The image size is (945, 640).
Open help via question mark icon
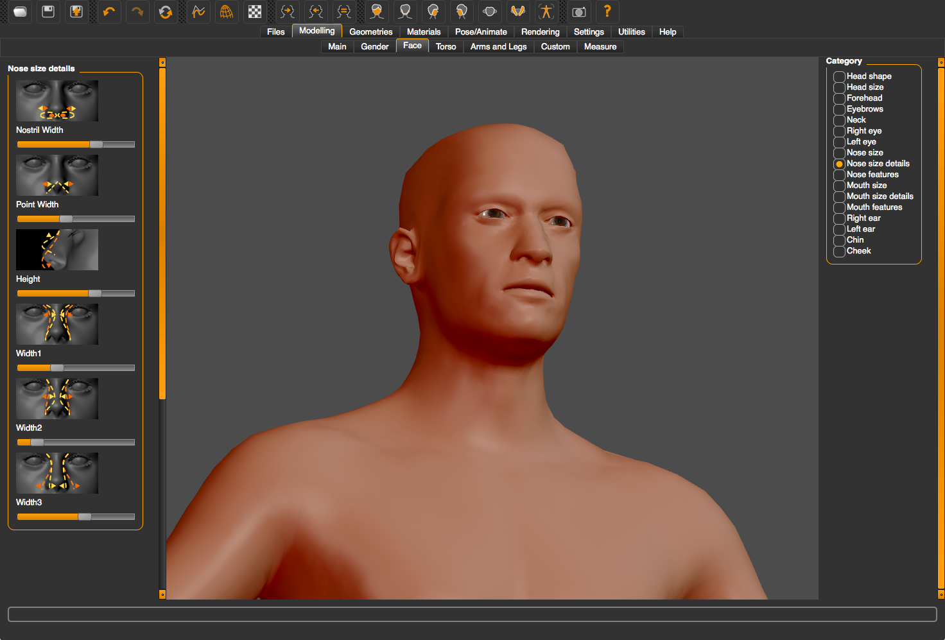pos(607,12)
